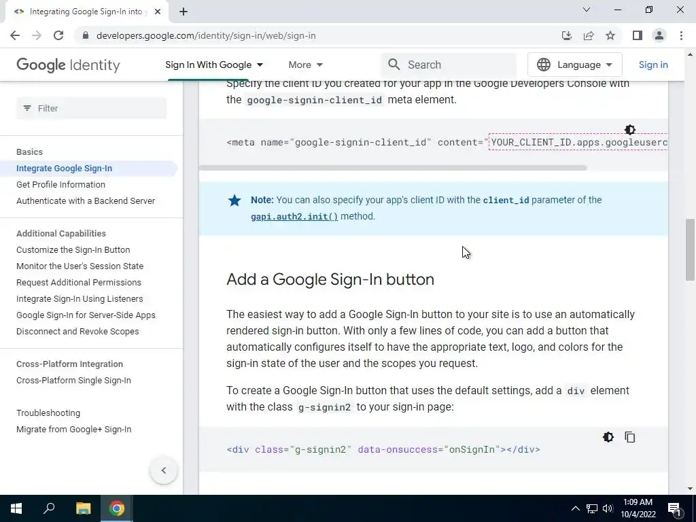This screenshot has width=696, height=522.
Task: Toggle dark theme on the div code block
Action: pyautogui.click(x=608, y=437)
